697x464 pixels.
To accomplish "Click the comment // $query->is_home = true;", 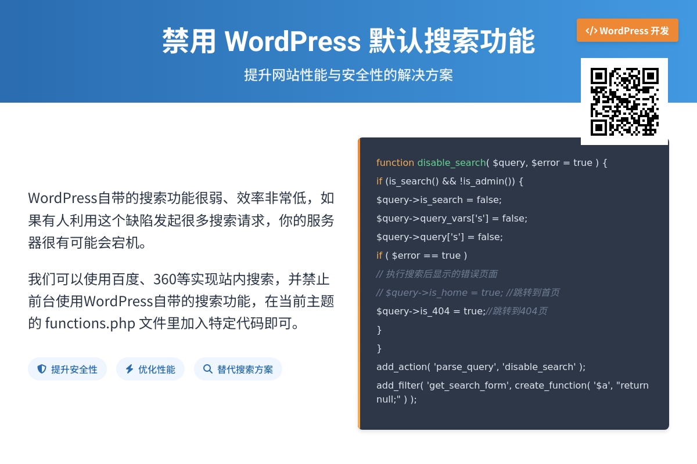I will coord(468,292).
